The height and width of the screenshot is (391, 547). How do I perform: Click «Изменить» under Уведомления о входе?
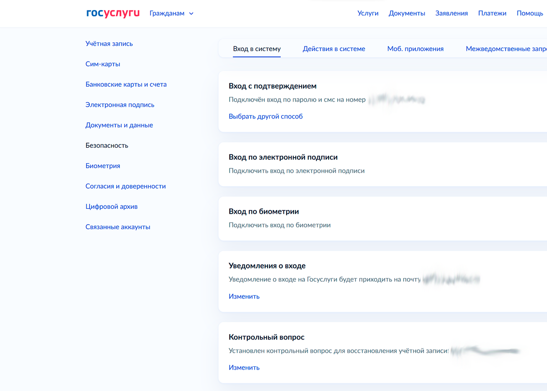(244, 296)
